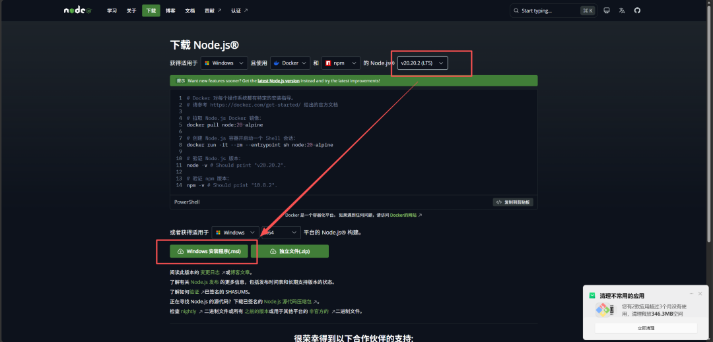Viewport: 713px width, 342px height.
Task: Open the Node.js 源代码压缩包 link
Action: [x=289, y=302]
